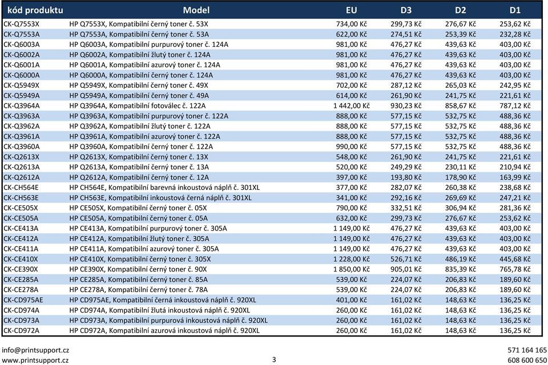Click model 'HP CD972A' azurová inkoustová náplň

[x=164, y=330]
